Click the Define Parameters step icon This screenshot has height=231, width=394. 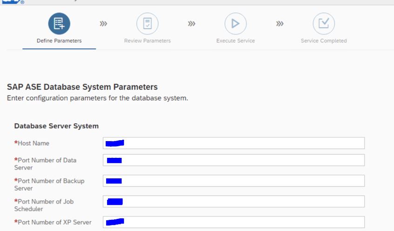click(59, 24)
